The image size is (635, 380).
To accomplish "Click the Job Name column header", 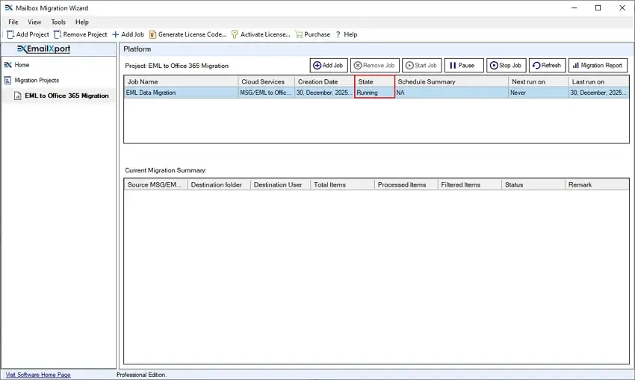I will (181, 81).
